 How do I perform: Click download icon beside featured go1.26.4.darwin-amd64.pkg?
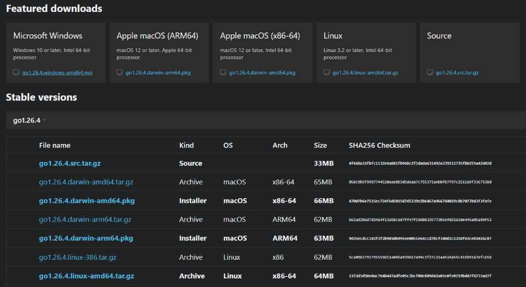[223, 72]
